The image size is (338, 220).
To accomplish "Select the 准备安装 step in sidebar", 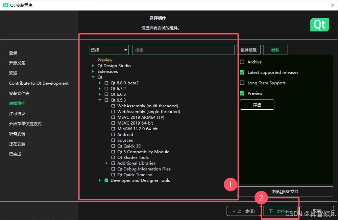I will [x=17, y=134].
